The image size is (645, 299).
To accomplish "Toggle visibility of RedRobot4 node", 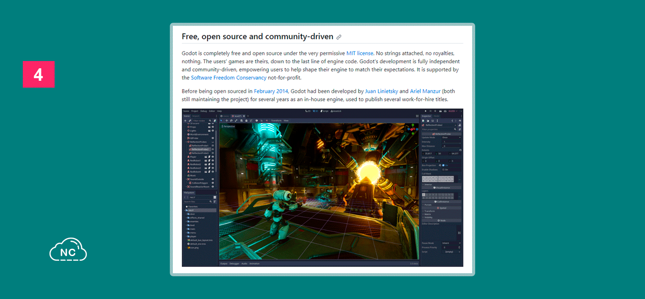I will coord(212,172).
